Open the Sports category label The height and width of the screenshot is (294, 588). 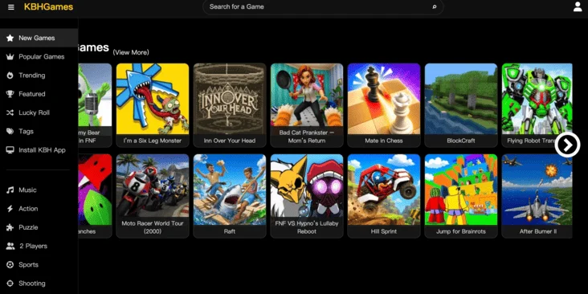(28, 265)
